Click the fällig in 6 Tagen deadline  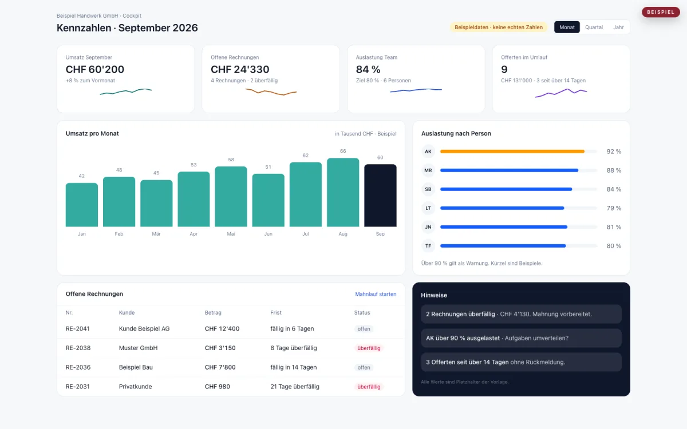pyautogui.click(x=292, y=329)
